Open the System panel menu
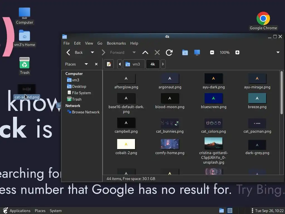 pyautogui.click(x=56, y=211)
